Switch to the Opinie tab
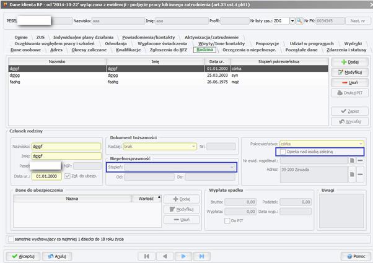 point(21,37)
